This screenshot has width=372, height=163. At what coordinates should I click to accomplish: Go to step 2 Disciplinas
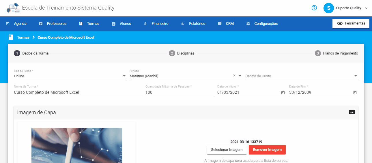pyautogui.click(x=182, y=53)
